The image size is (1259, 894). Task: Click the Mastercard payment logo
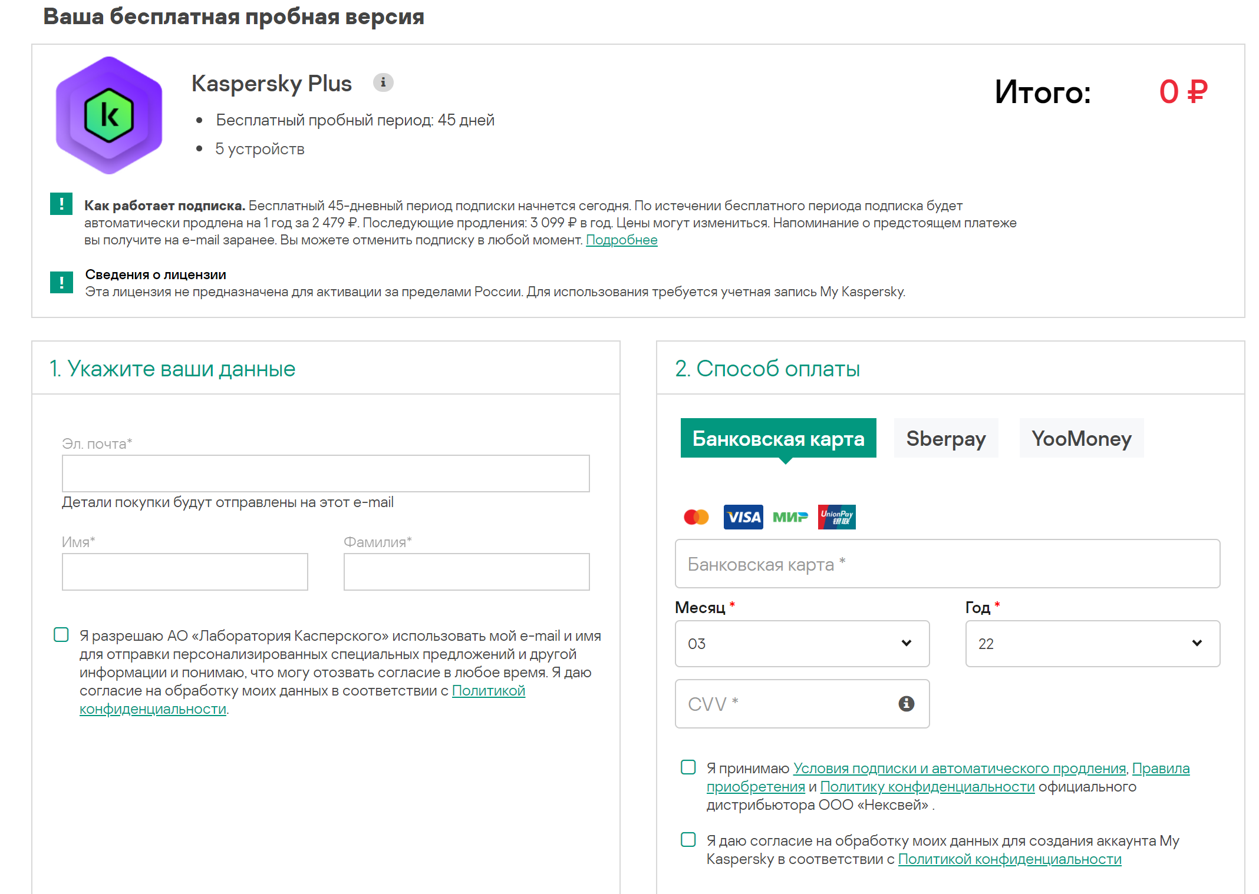click(696, 517)
